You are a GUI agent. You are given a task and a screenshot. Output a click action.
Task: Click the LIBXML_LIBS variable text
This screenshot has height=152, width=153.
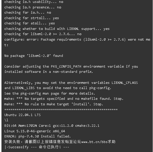23,88
